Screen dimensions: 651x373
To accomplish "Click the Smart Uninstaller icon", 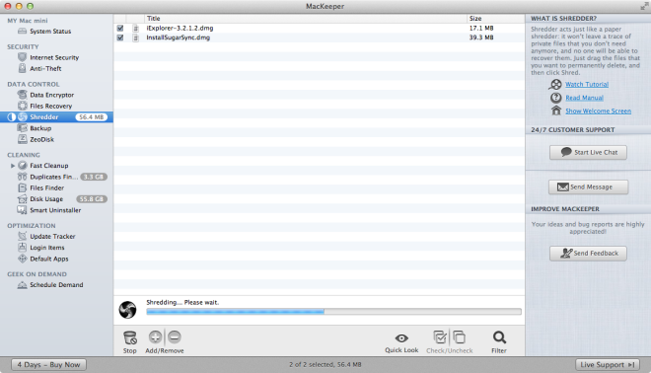I will point(23,210).
